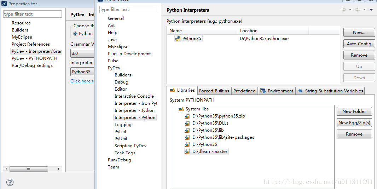Click the forward navigation arrow in Preferences
Viewport: 377px width, 189px height.
tap(358, 10)
